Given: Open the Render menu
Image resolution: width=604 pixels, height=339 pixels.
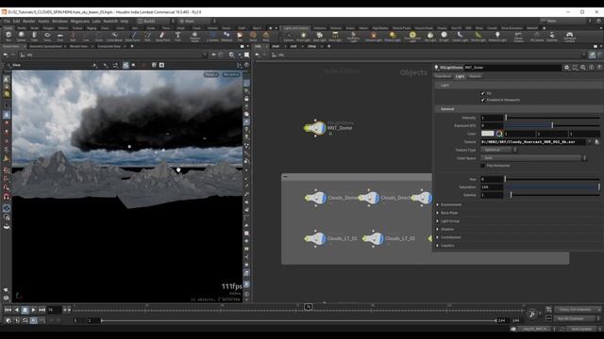Looking at the screenshot, I should pos(29,21).
